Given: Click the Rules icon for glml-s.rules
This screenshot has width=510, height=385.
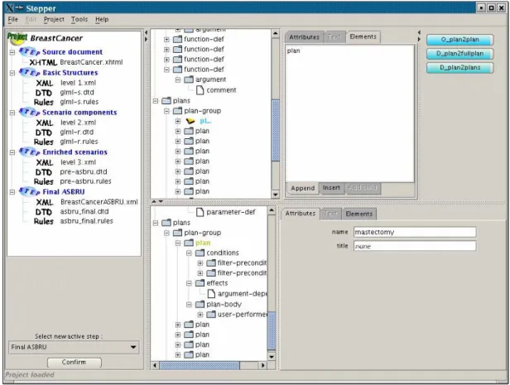Looking at the screenshot, I should point(44,102).
